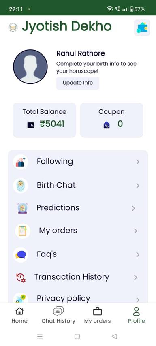Open the Faq's row chevron
The width and height of the screenshot is (156, 346).
point(138,255)
